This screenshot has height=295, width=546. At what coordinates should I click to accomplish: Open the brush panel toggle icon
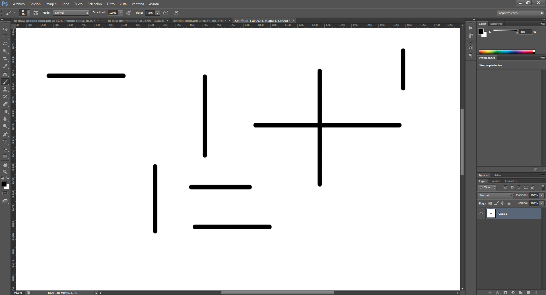(36, 13)
